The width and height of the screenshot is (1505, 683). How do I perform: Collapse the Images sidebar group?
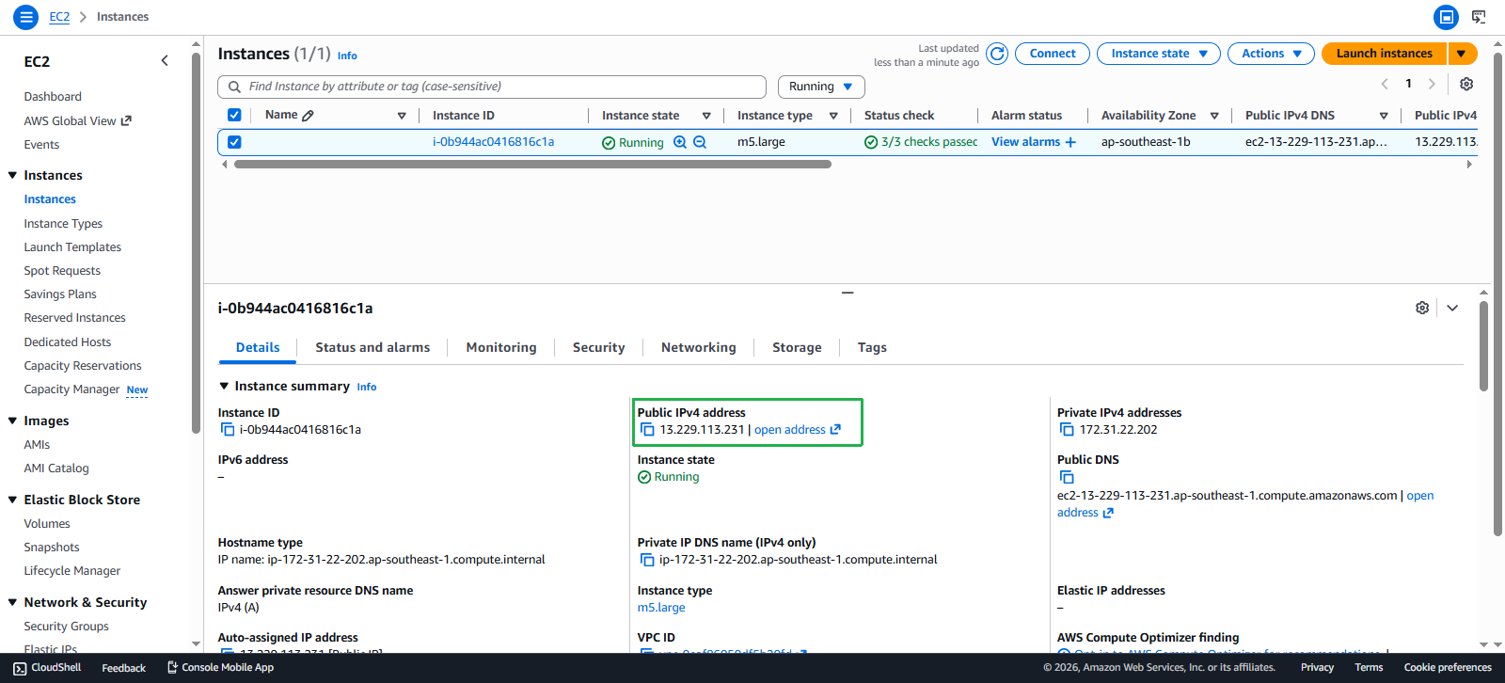point(12,421)
